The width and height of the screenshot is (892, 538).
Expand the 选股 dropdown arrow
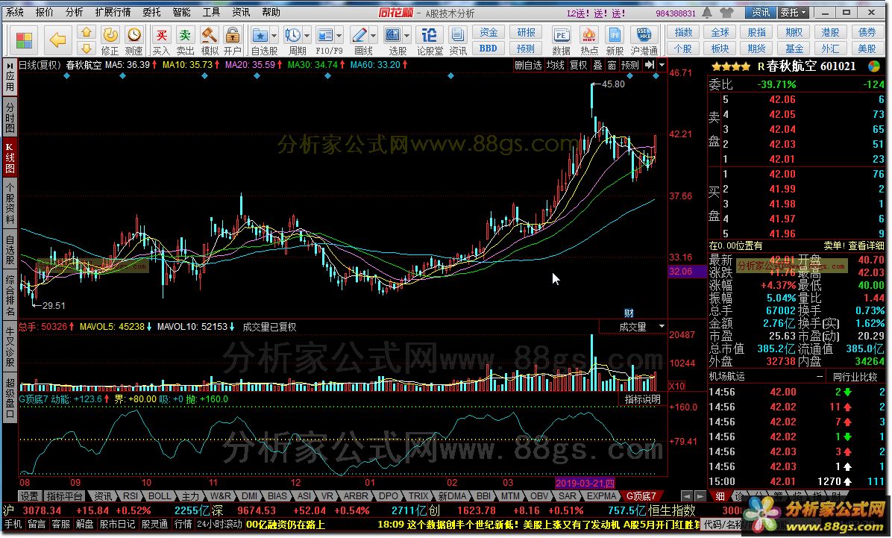tap(406, 36)
